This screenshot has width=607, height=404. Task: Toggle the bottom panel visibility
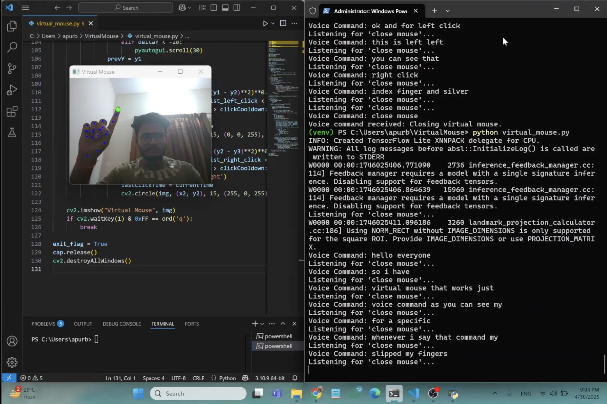[225, 8]
